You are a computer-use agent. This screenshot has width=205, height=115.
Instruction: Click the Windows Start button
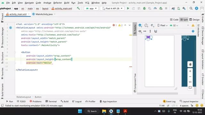(x=80, y=111)
